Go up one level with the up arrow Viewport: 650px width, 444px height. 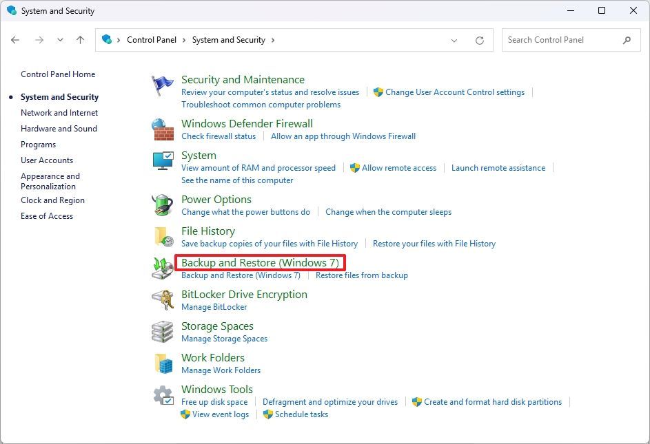81,40
